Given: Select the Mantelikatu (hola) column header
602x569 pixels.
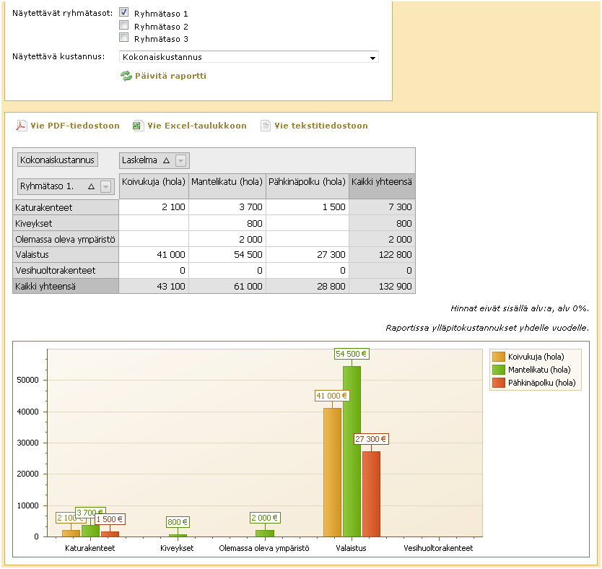Looking at the screenshot, I should coord(227,182).
